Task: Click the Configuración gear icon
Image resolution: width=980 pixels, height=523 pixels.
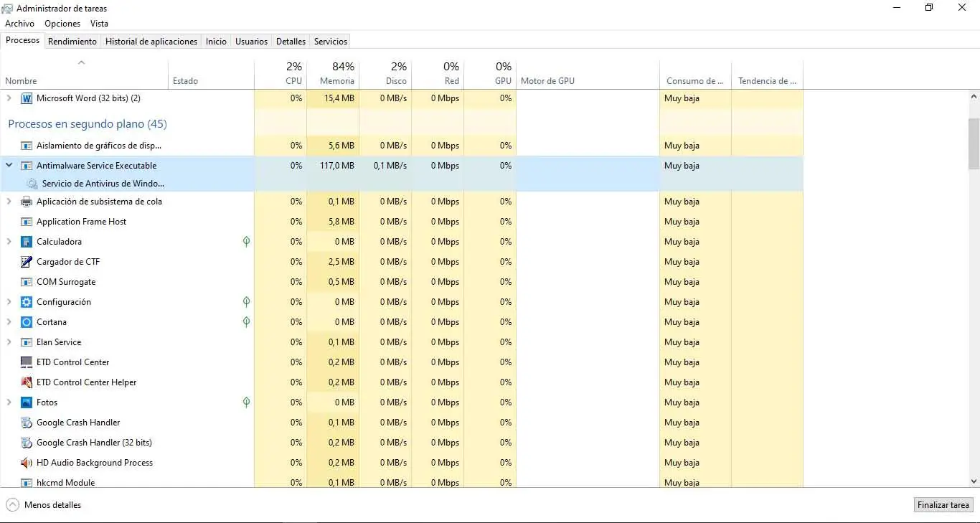Action: [x=27, y=302]
